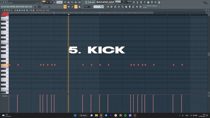Toggle the red Record button
The image size is (210, 118).
54,2
